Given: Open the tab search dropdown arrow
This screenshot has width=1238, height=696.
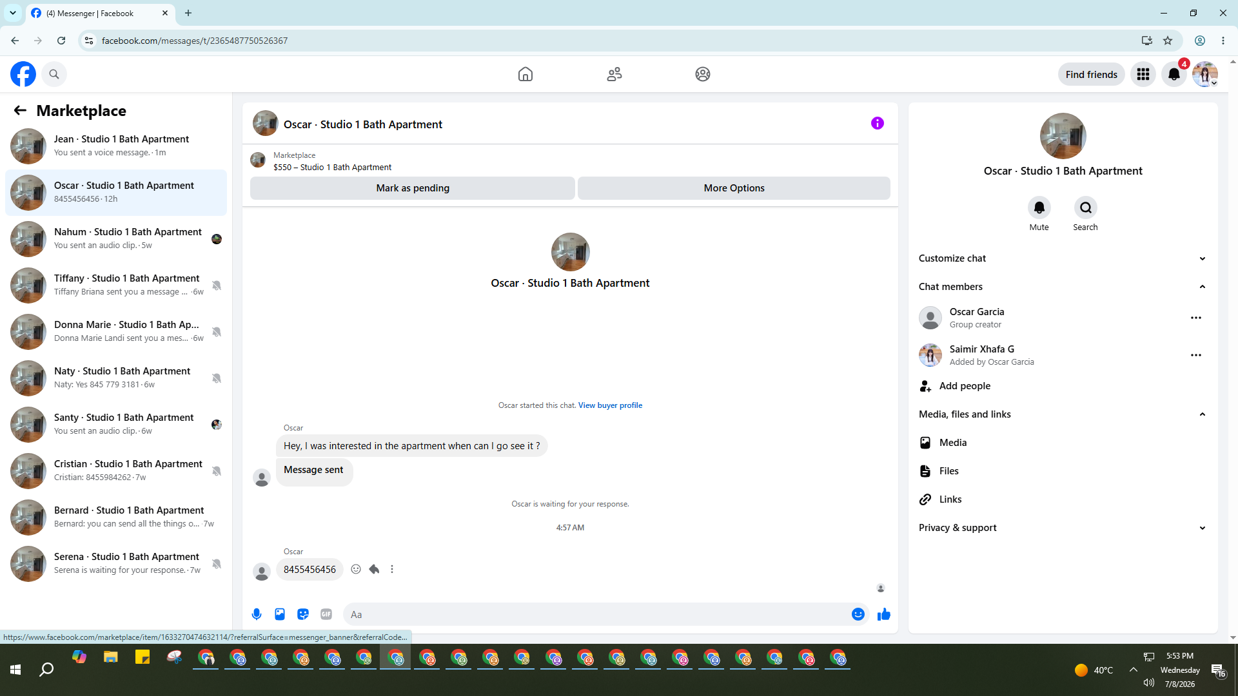Looking at the screenshot, I should [x=13, y=13].
